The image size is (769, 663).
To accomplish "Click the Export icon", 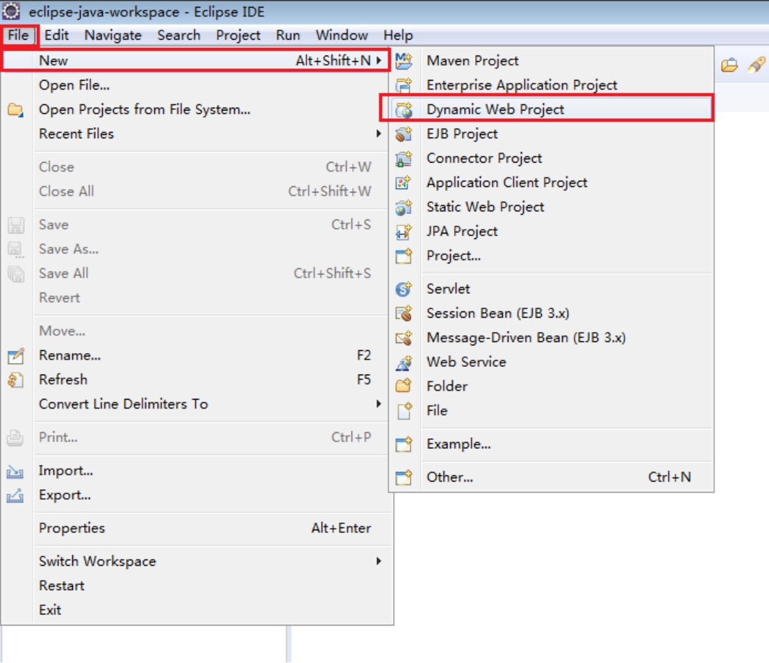I will coord(15,496).
